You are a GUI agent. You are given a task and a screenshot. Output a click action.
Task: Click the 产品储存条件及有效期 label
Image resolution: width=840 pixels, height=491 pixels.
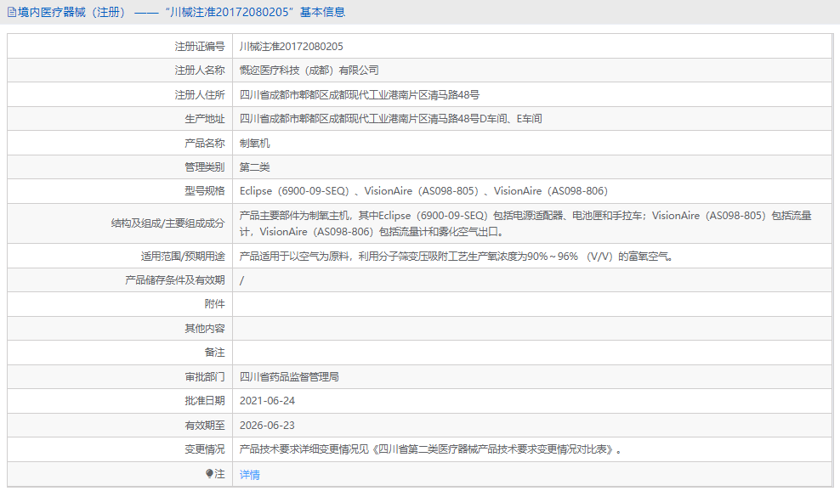point(175,280)
